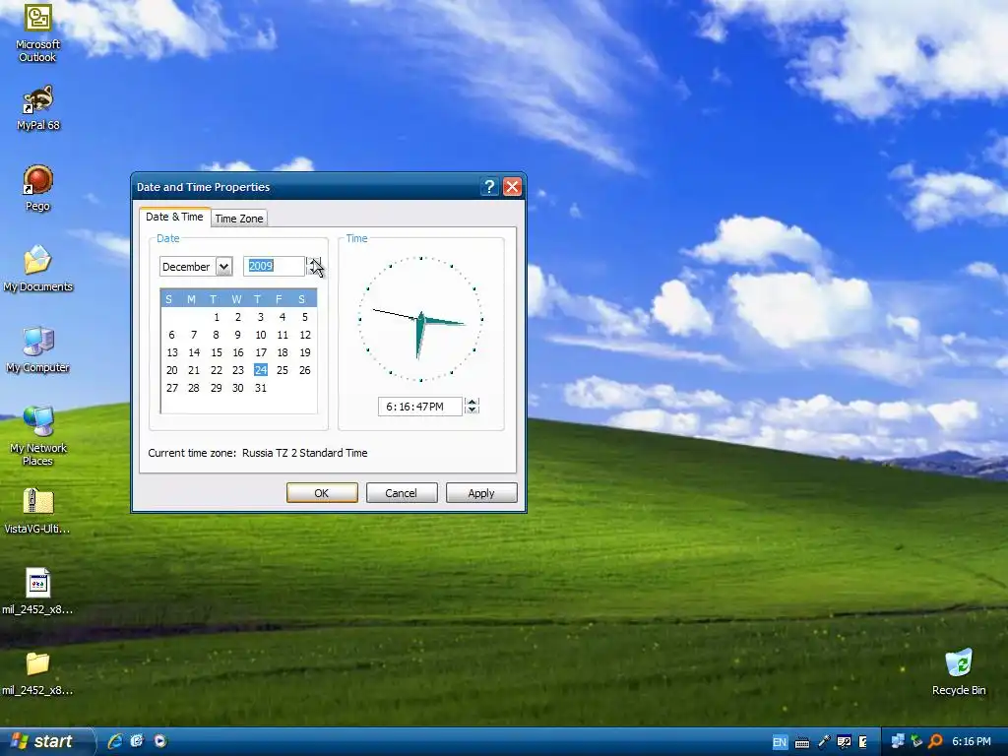The height and width of the screenshot is (756, 1008).
Task: Select day 9 in the calendar
Action: pos(238,335)
